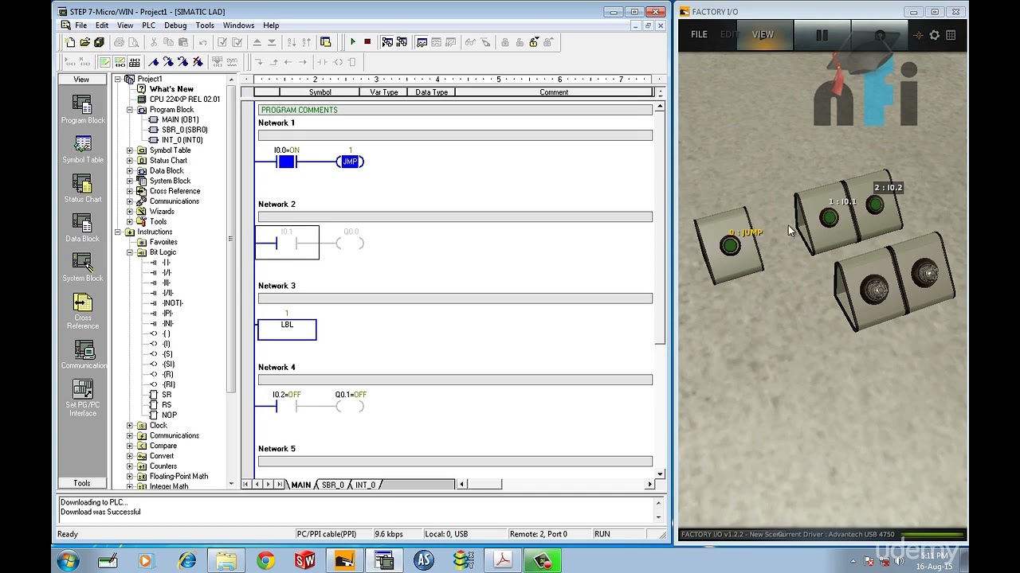1020x573 pixels.
Task: Collapse the Program Block tree node
Action: pyautogui.click(x=130, y=110)
